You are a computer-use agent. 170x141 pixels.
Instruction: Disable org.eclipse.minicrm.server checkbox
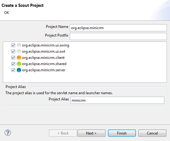tap(13, 70)
